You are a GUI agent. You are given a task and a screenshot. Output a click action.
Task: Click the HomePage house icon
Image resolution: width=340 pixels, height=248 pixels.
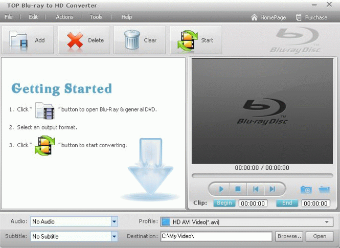click(x=254, y=17)
